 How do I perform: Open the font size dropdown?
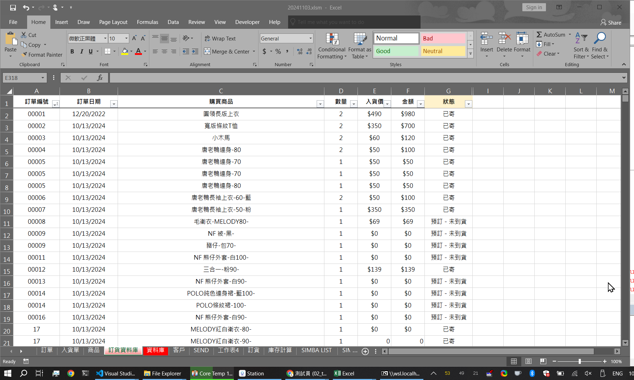tap(126, 38)
